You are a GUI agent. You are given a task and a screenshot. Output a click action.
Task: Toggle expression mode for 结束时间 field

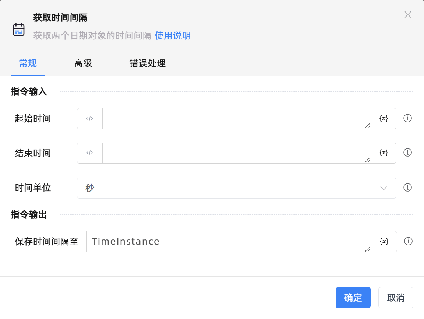(90, 153)
